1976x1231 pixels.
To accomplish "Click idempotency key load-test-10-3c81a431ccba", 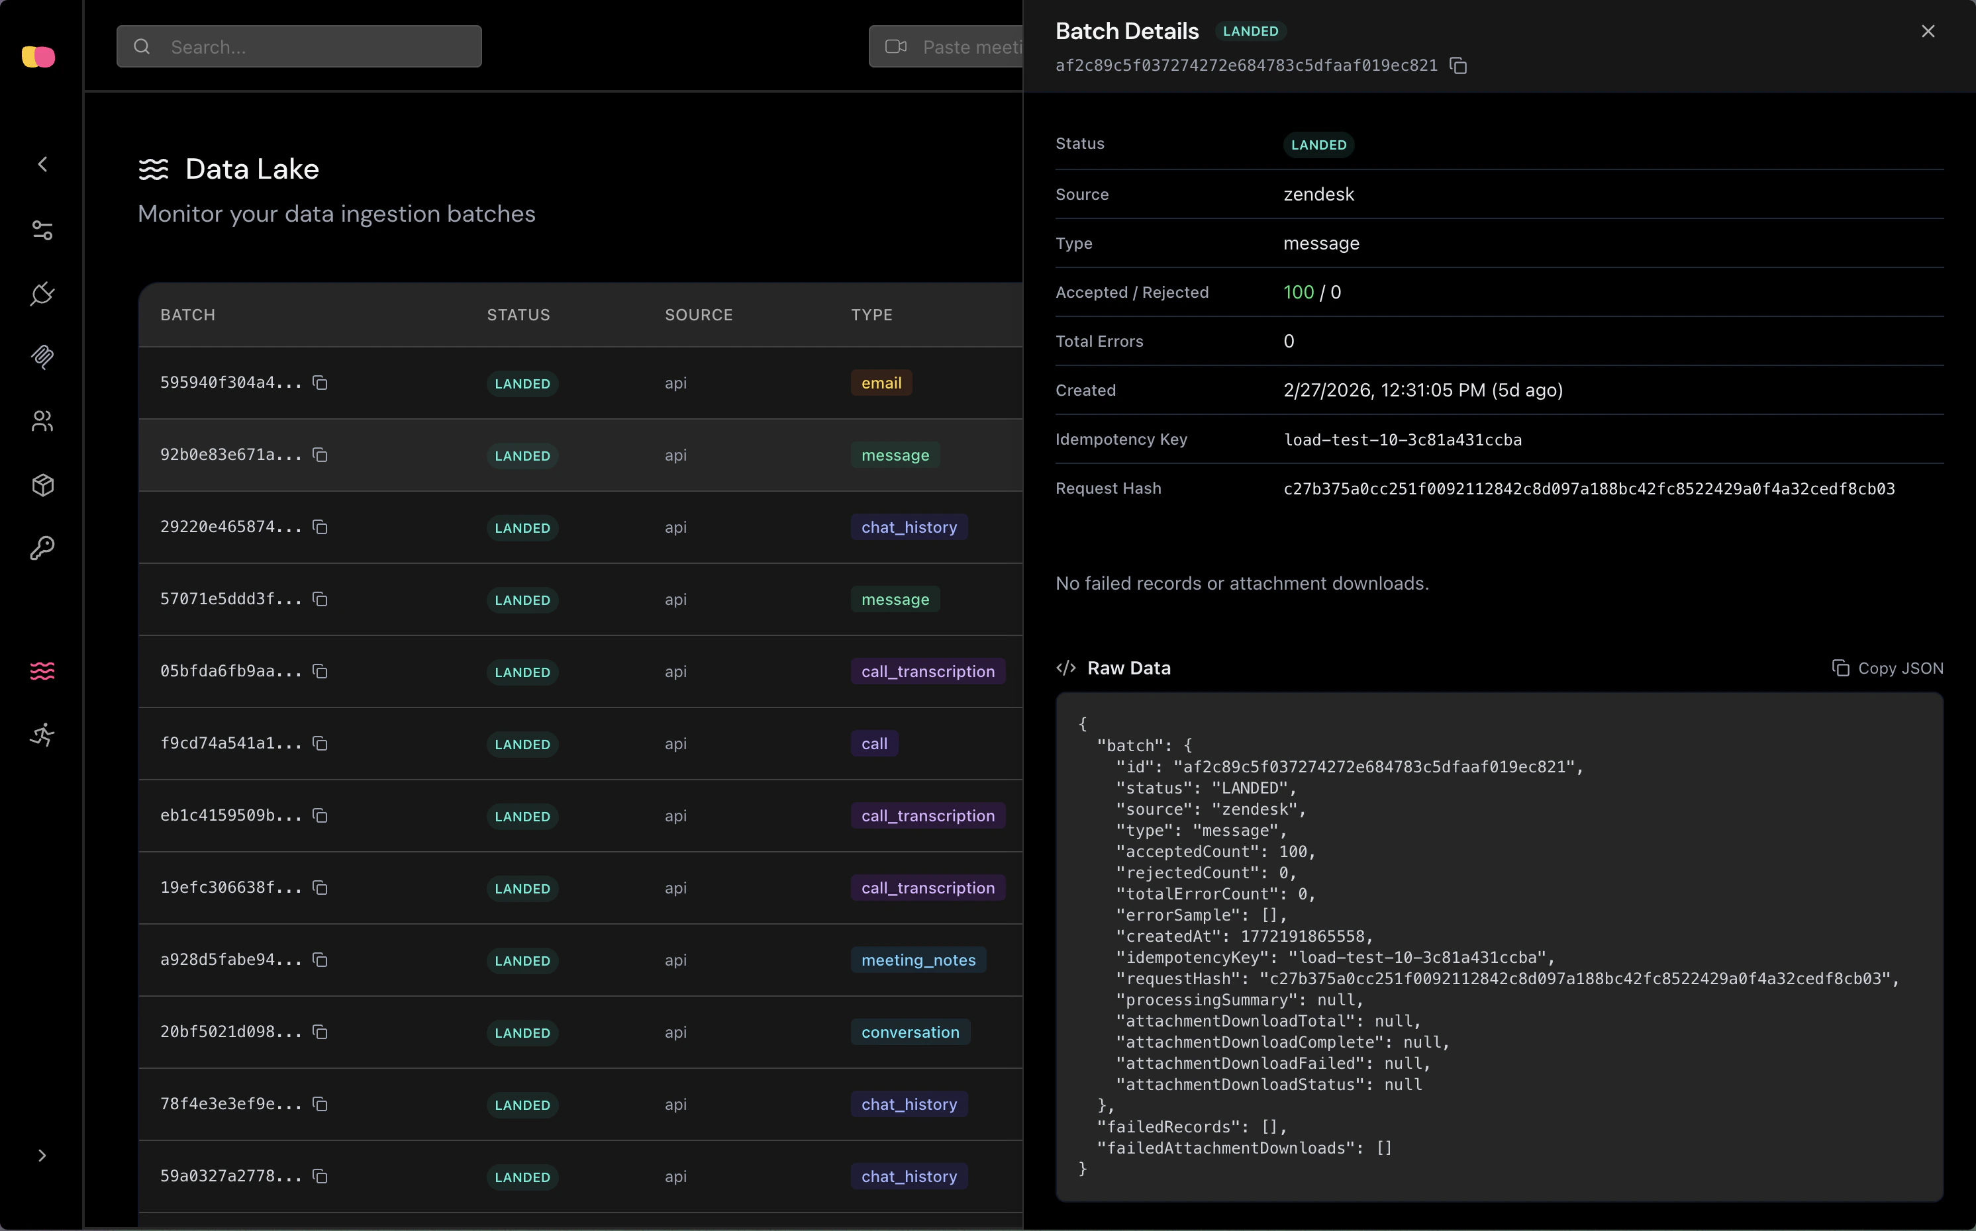I will click(1403, 439).
